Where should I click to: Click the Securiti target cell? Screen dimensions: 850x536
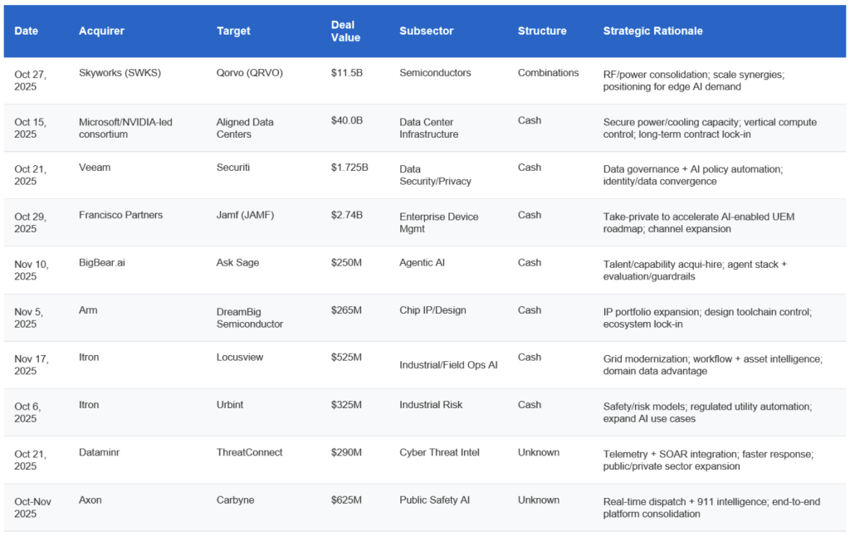click(232, 168)
